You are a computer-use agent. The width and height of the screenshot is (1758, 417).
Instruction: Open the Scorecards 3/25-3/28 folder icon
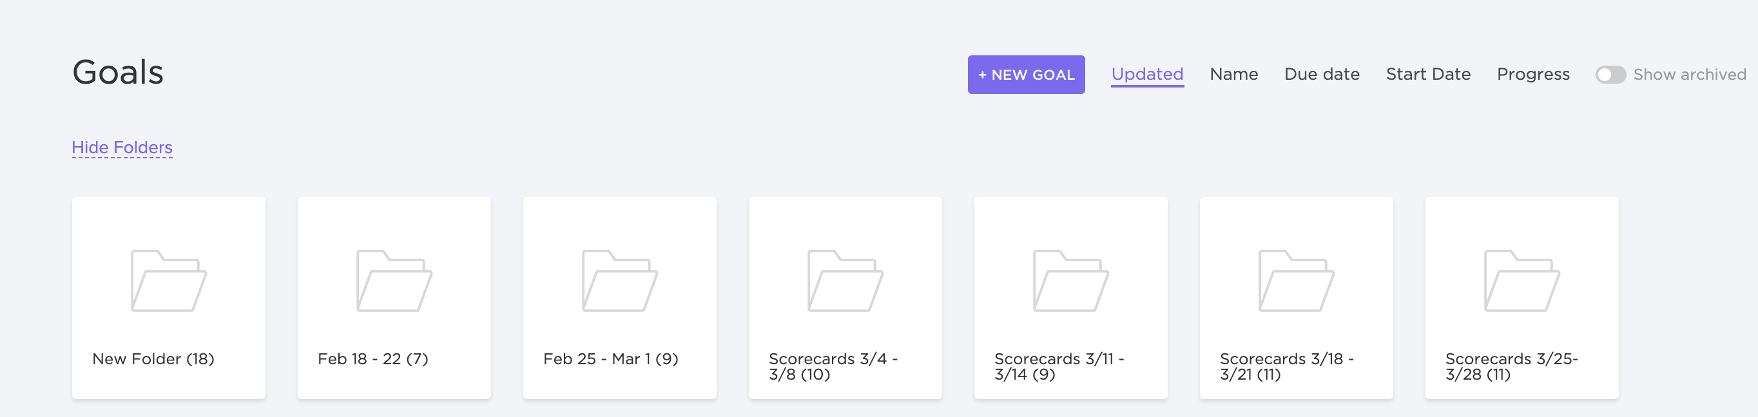[1522, 281]
